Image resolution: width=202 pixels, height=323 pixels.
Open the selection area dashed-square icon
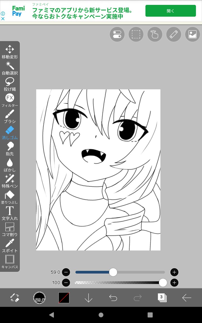tap(136, 34)
